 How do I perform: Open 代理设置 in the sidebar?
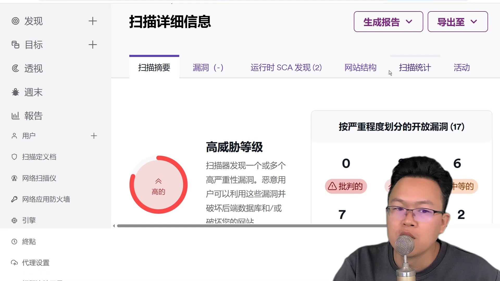click(x=36, y=263)
